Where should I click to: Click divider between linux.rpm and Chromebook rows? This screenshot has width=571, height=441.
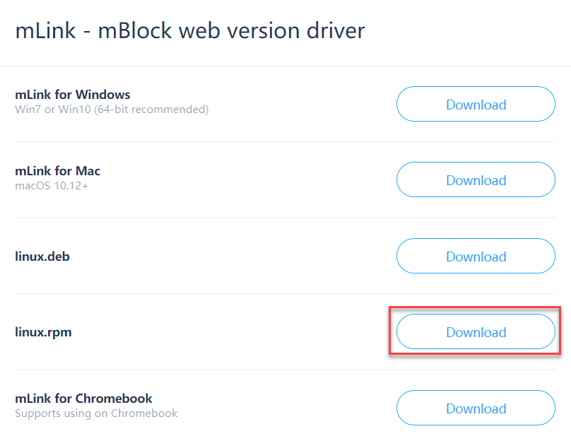pyautogui.click(x=212, y=370)
